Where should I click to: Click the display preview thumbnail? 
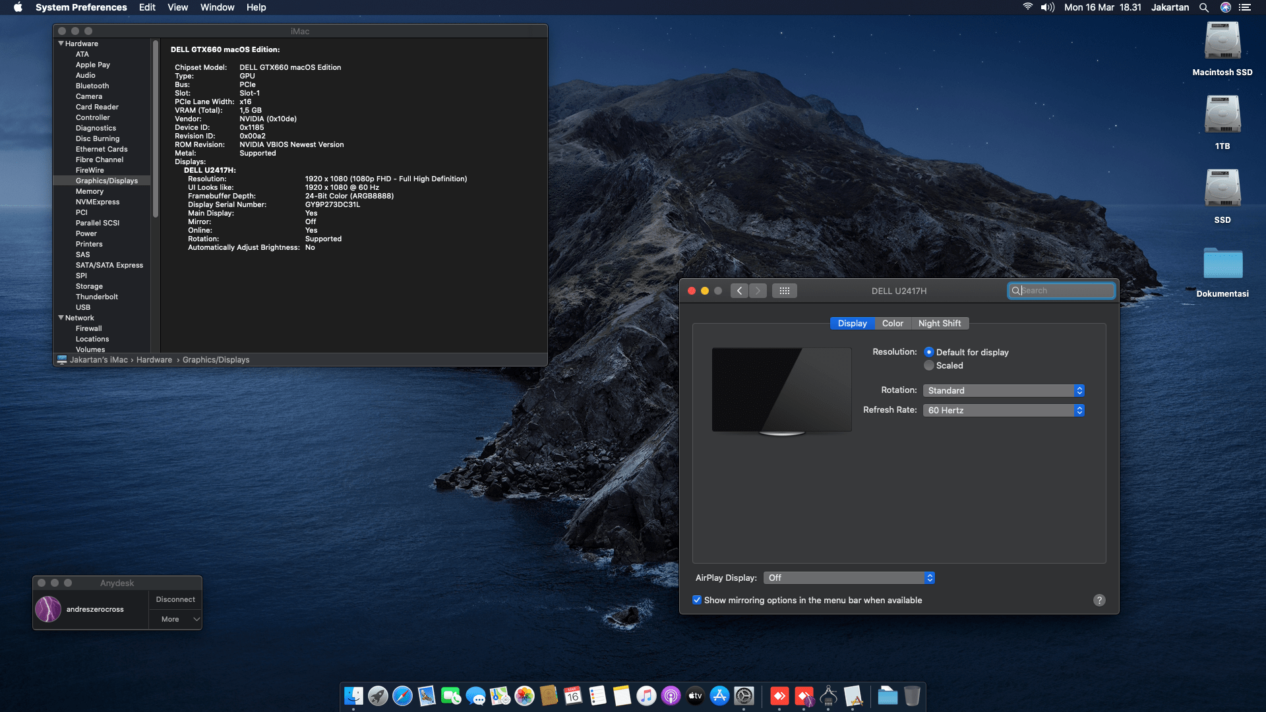781,391
